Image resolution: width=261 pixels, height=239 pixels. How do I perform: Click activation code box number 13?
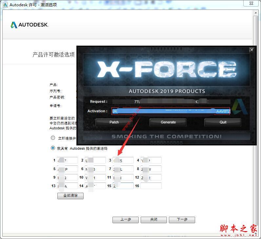click(x=68, y=186)
